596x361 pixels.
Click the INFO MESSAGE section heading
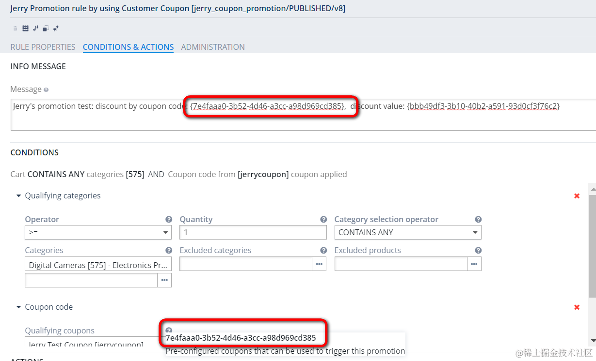[x=38, y=66]
